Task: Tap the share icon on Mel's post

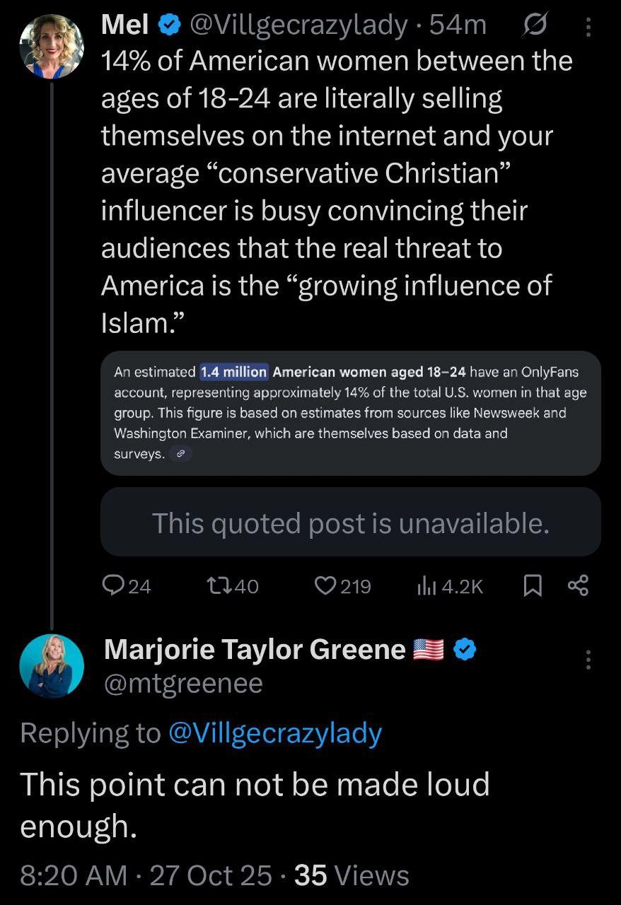Action: 578,585
